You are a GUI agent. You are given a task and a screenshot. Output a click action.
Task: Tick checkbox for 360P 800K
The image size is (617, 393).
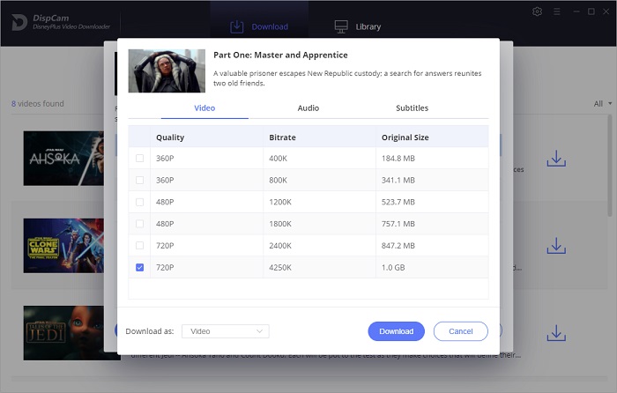(139, 180)
